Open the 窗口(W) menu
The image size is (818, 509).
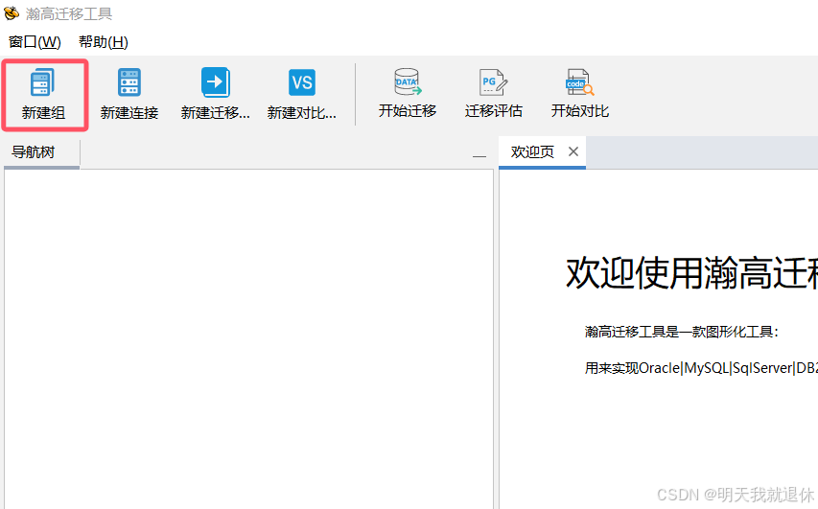click(35, 42)
